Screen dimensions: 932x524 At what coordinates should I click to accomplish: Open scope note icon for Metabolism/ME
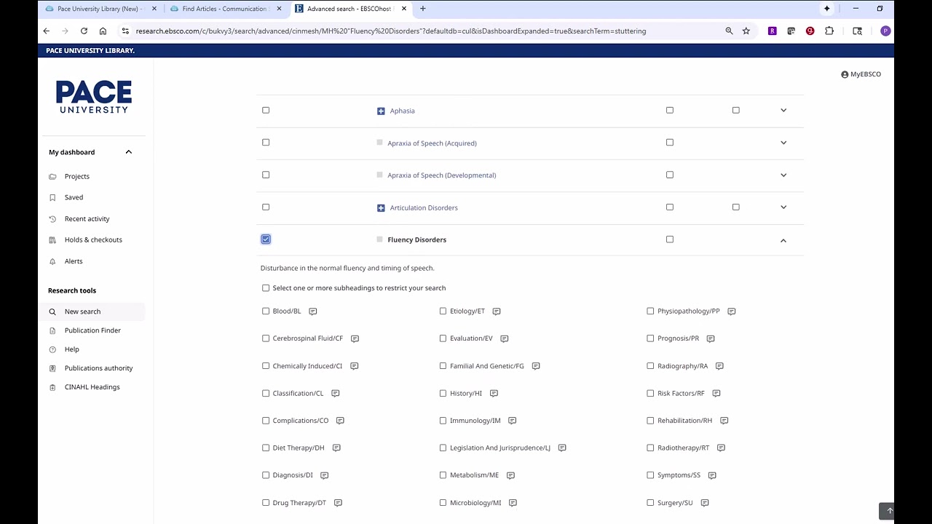click(x=511, y=475)
